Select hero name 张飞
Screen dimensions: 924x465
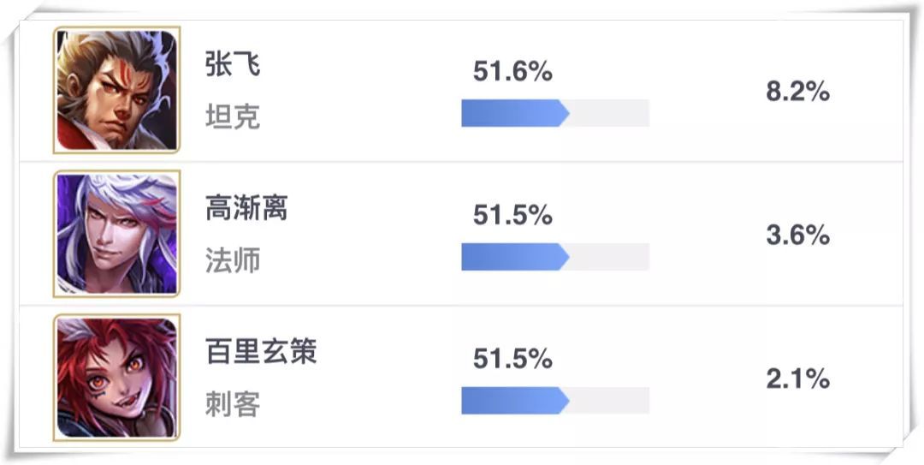(233, 63)
